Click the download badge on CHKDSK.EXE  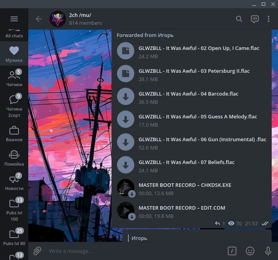(x=132, y=194)
